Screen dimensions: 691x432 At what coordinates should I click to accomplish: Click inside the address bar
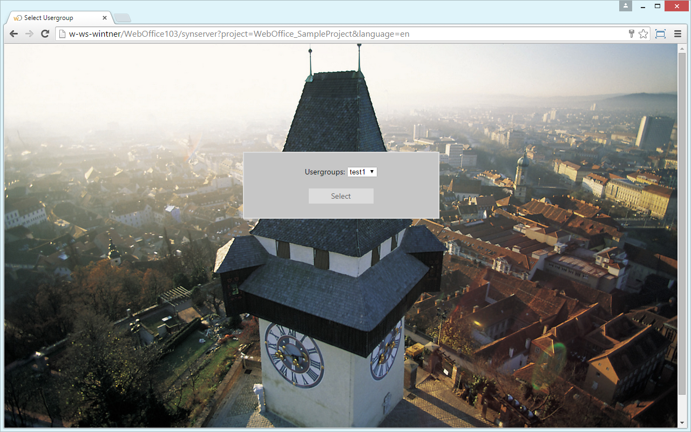coord(324,33)
